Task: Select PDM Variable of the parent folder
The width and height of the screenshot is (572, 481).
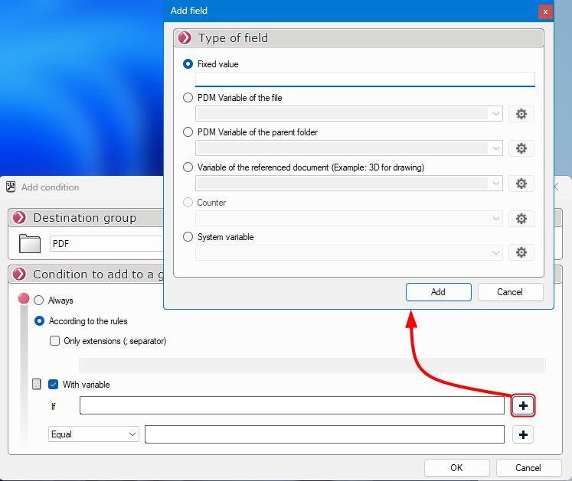Action: 188,132
